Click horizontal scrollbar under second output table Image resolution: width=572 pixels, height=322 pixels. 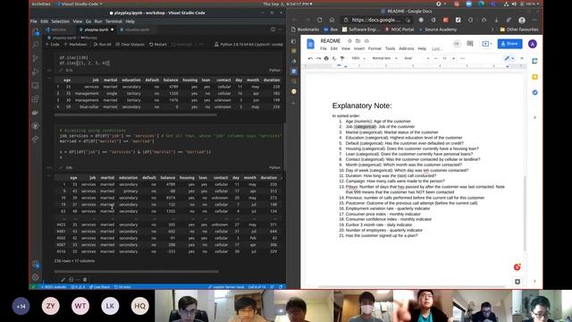click(137, 271)
